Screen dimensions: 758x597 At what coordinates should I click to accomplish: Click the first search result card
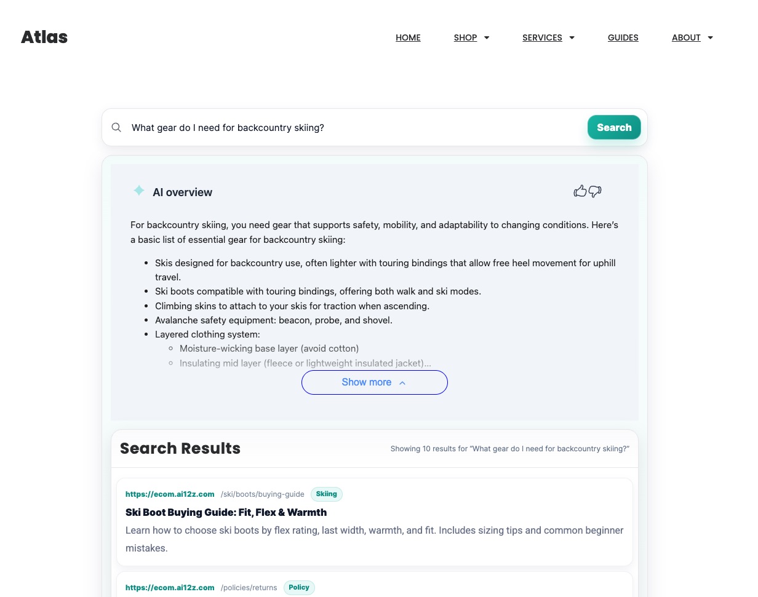tap(375, 521)
